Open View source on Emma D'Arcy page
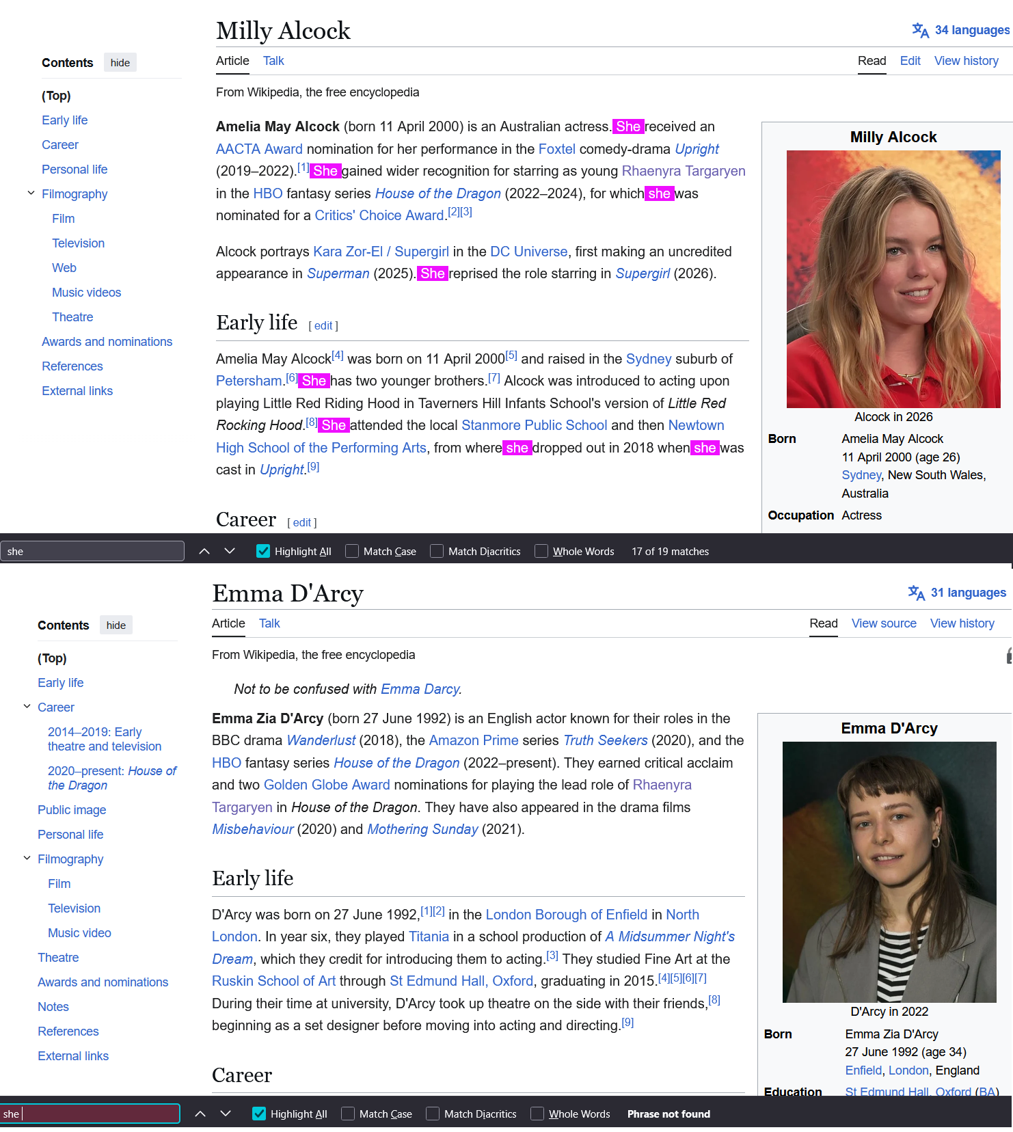This screenshot has width=1013, height=1132. pyautogui.click(x=883, y=623)
